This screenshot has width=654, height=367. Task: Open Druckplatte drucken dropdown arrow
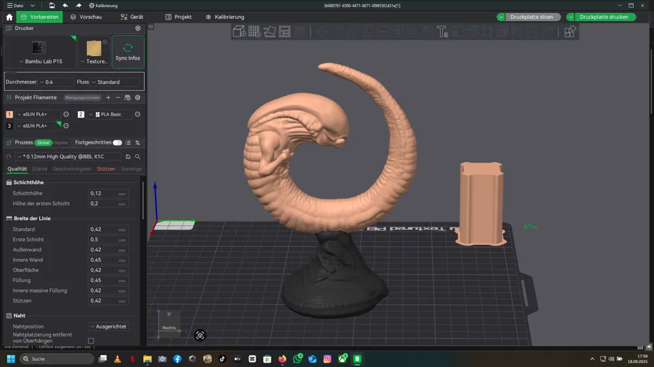[570, 17]
